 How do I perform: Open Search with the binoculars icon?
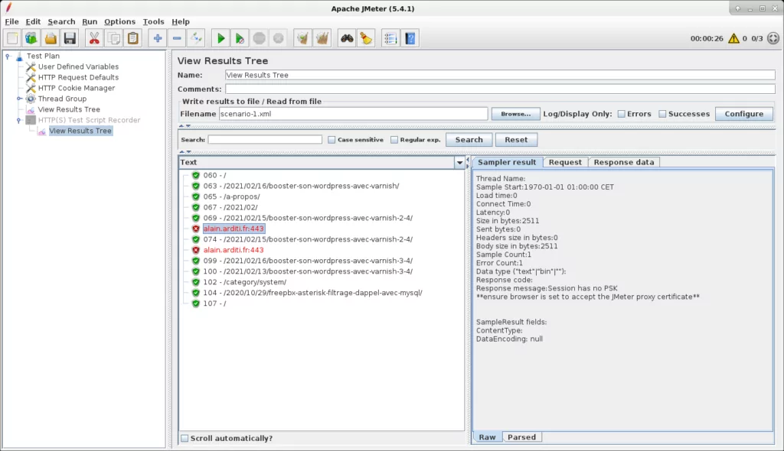pyautogui.click(x=347, y=38)
